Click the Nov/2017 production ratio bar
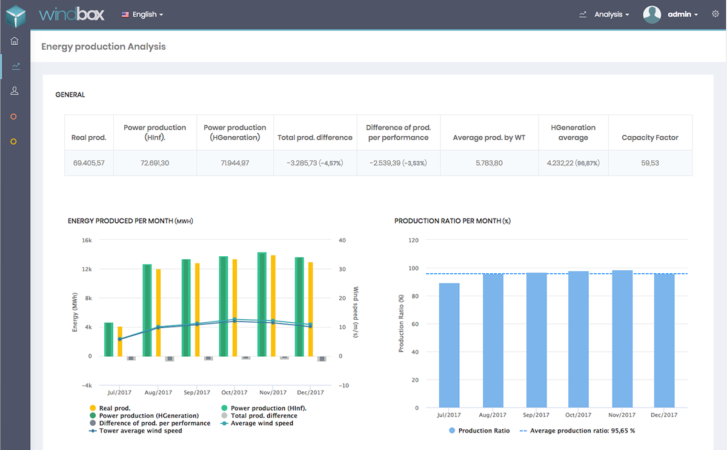Screen dimensions: 727x450 622,339
